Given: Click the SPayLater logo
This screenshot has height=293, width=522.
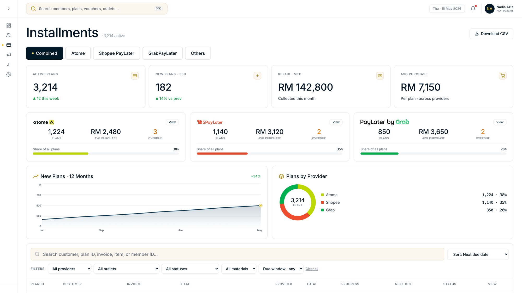Looking at the screenshot, I should pyautogui.click(x=210, y=122).
